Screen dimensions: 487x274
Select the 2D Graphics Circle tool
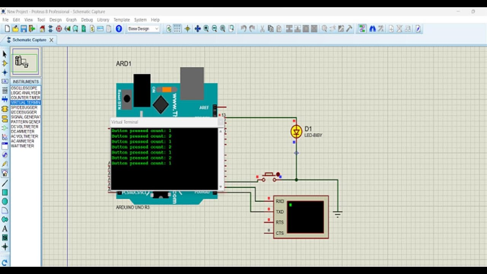(x=5, y=201)
